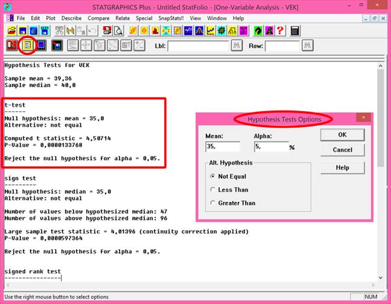Click the vertical scrollbar up arrow

381,66
